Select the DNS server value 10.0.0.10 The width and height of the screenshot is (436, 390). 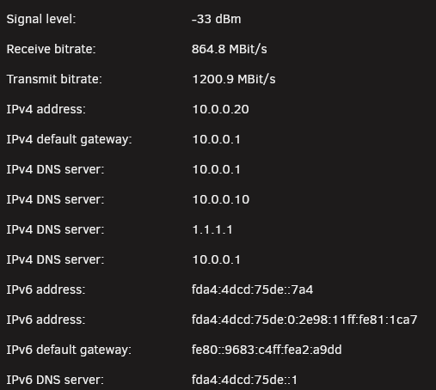coord(221,199)
